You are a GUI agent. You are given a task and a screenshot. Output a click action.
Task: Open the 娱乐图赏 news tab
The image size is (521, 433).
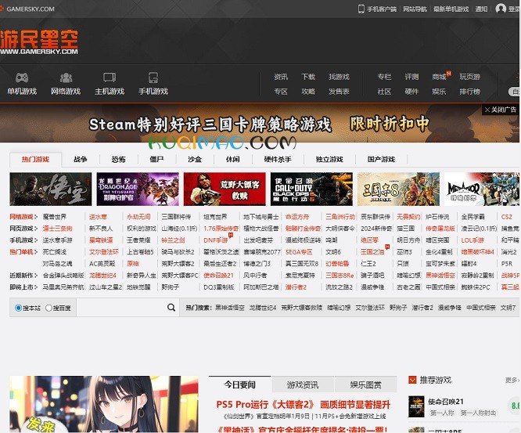tap(365, 384)
